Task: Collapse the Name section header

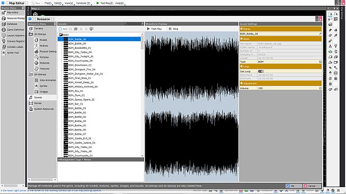Action: [x=241, y=29]
